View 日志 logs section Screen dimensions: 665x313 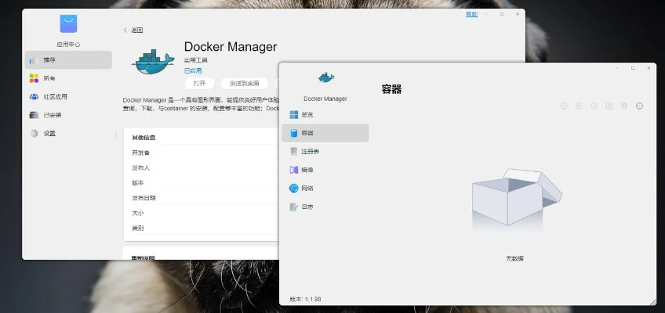coord(307,207)
